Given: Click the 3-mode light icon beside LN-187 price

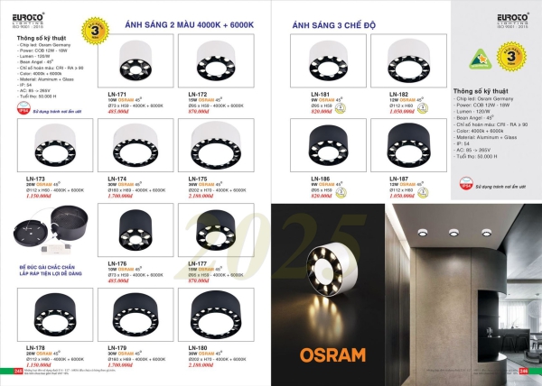Looking at the screenshot, I should pyautogui.click(x=423, y=193).
